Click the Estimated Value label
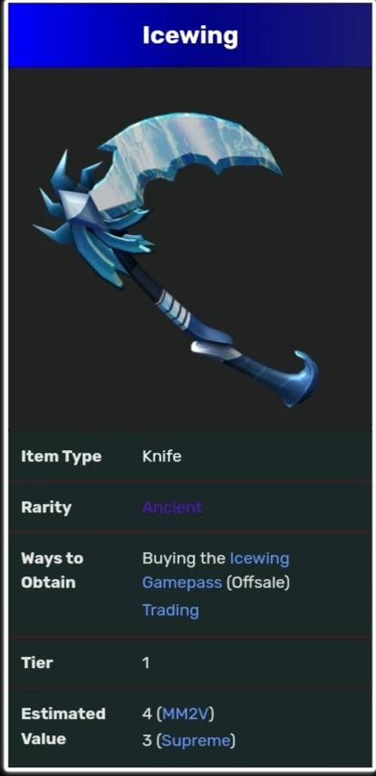The image size is (376, 776). (x=63, y=727)
